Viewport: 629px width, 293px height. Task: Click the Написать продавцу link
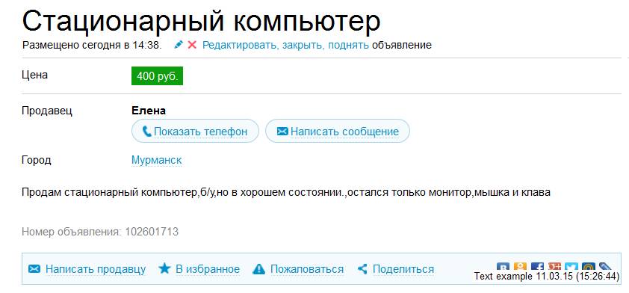(x=96, y=269)
